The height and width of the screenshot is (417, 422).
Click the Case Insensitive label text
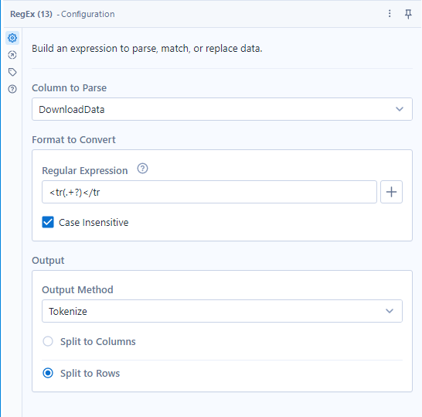pos(94,223)
